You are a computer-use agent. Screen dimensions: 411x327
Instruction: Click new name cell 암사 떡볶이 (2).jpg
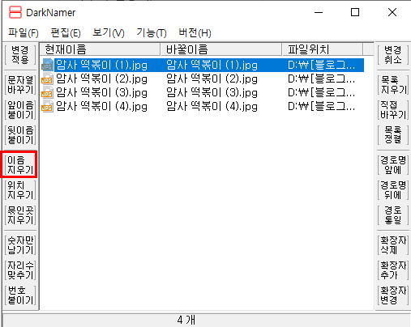212,79
